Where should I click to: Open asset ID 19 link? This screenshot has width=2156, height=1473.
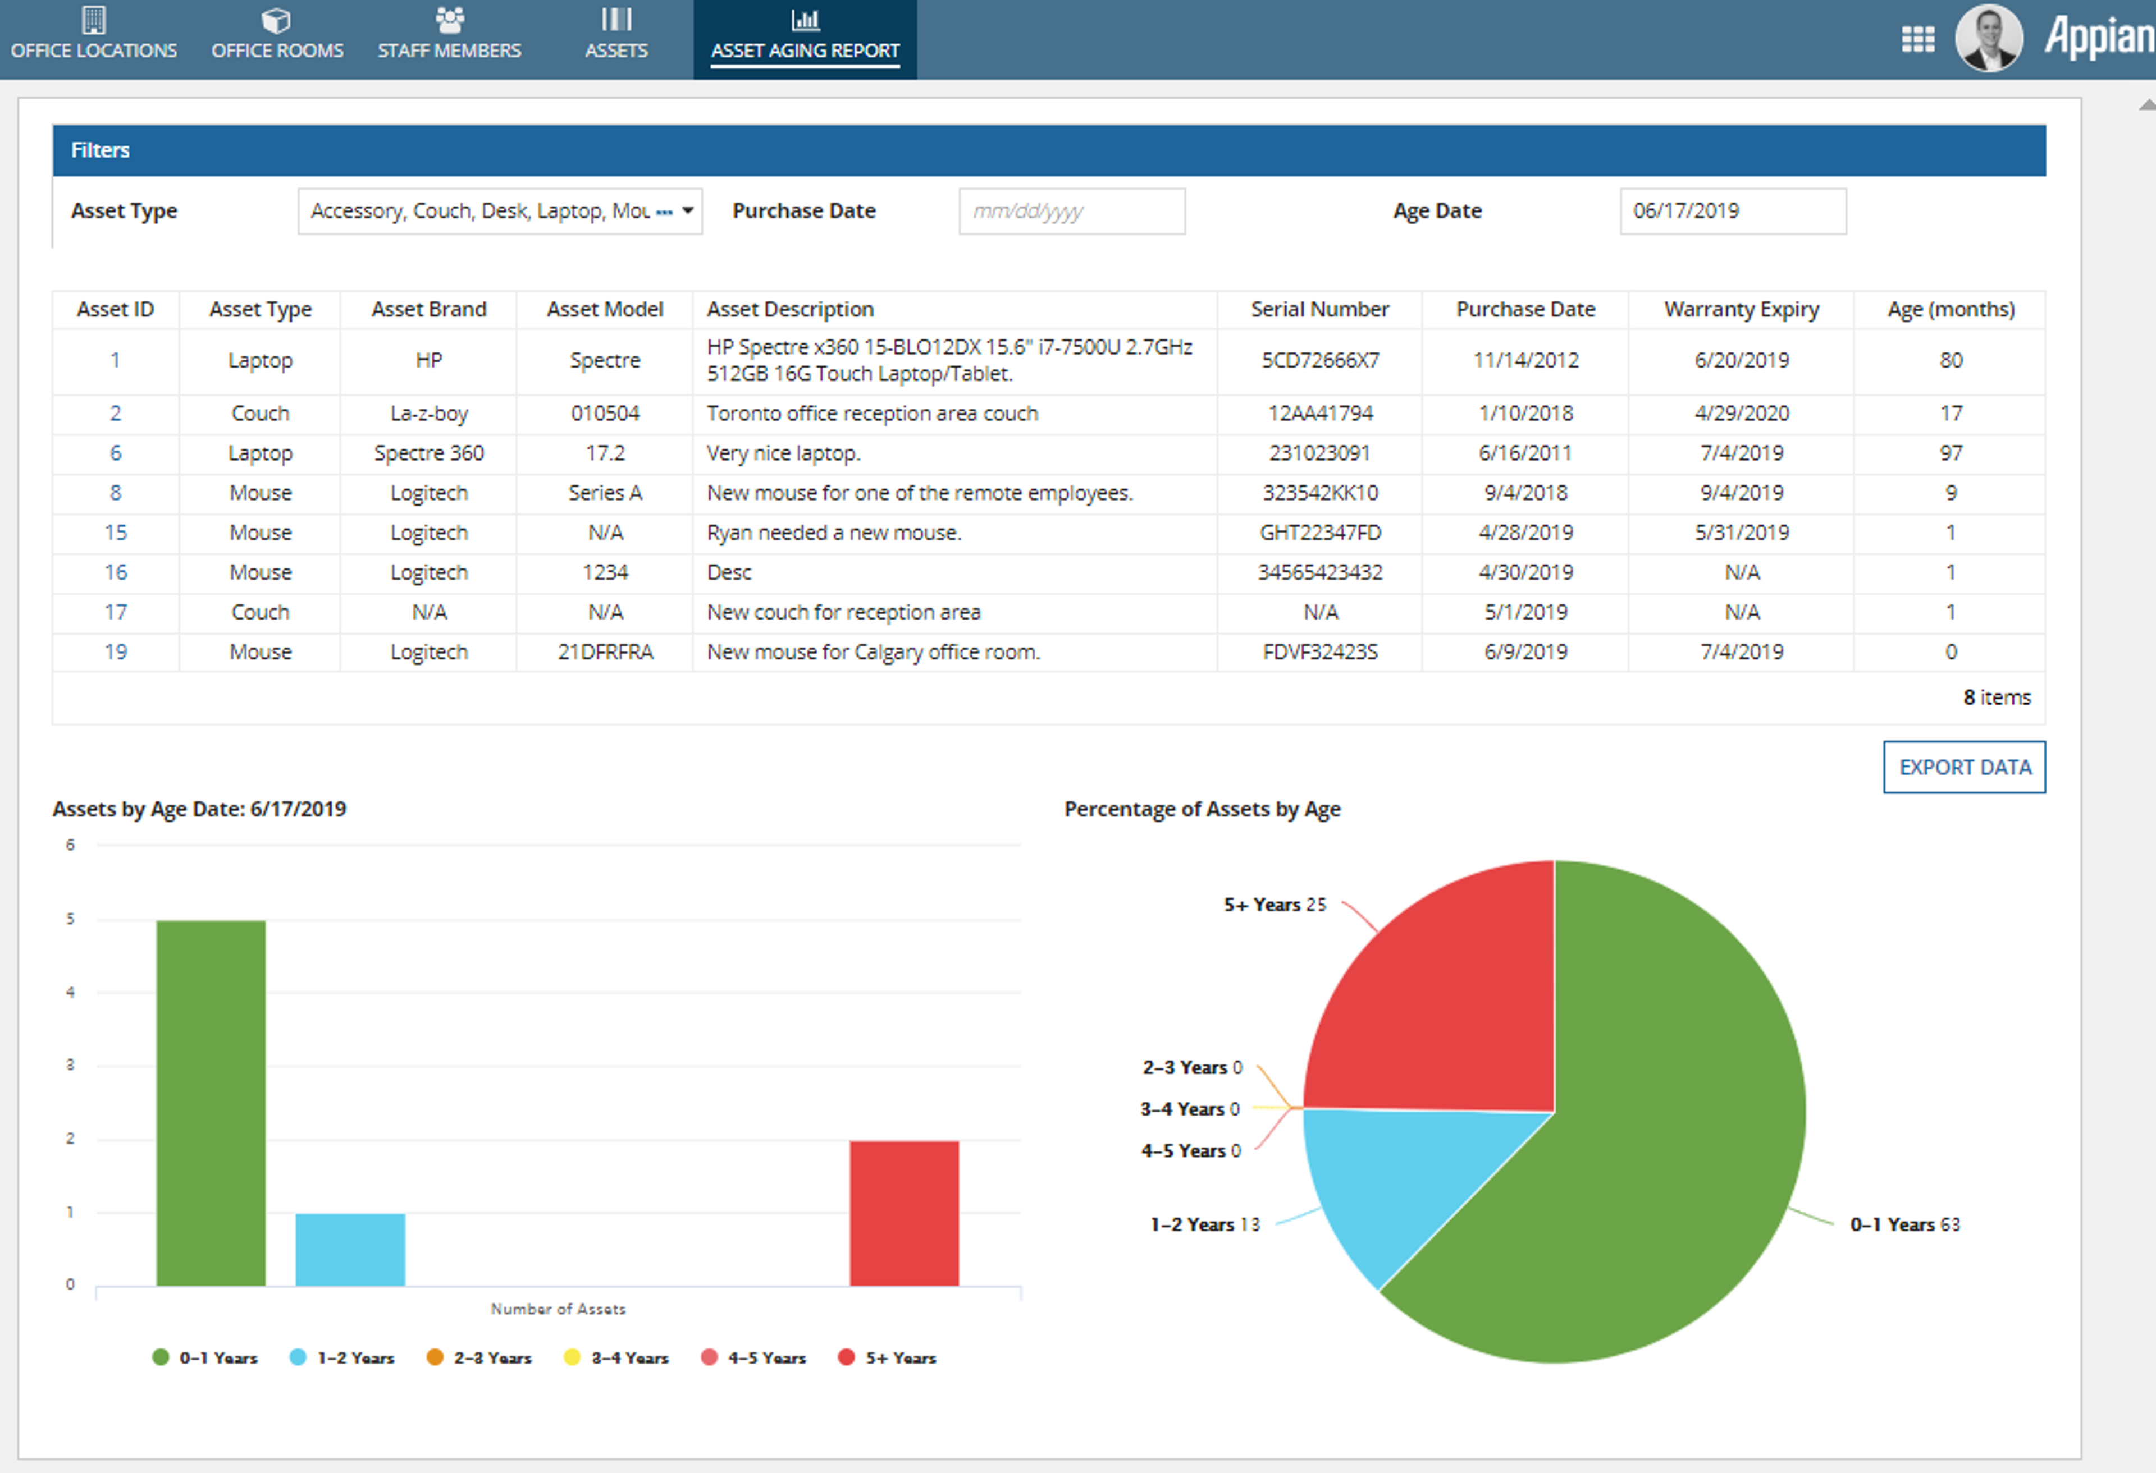pos(115,653)
